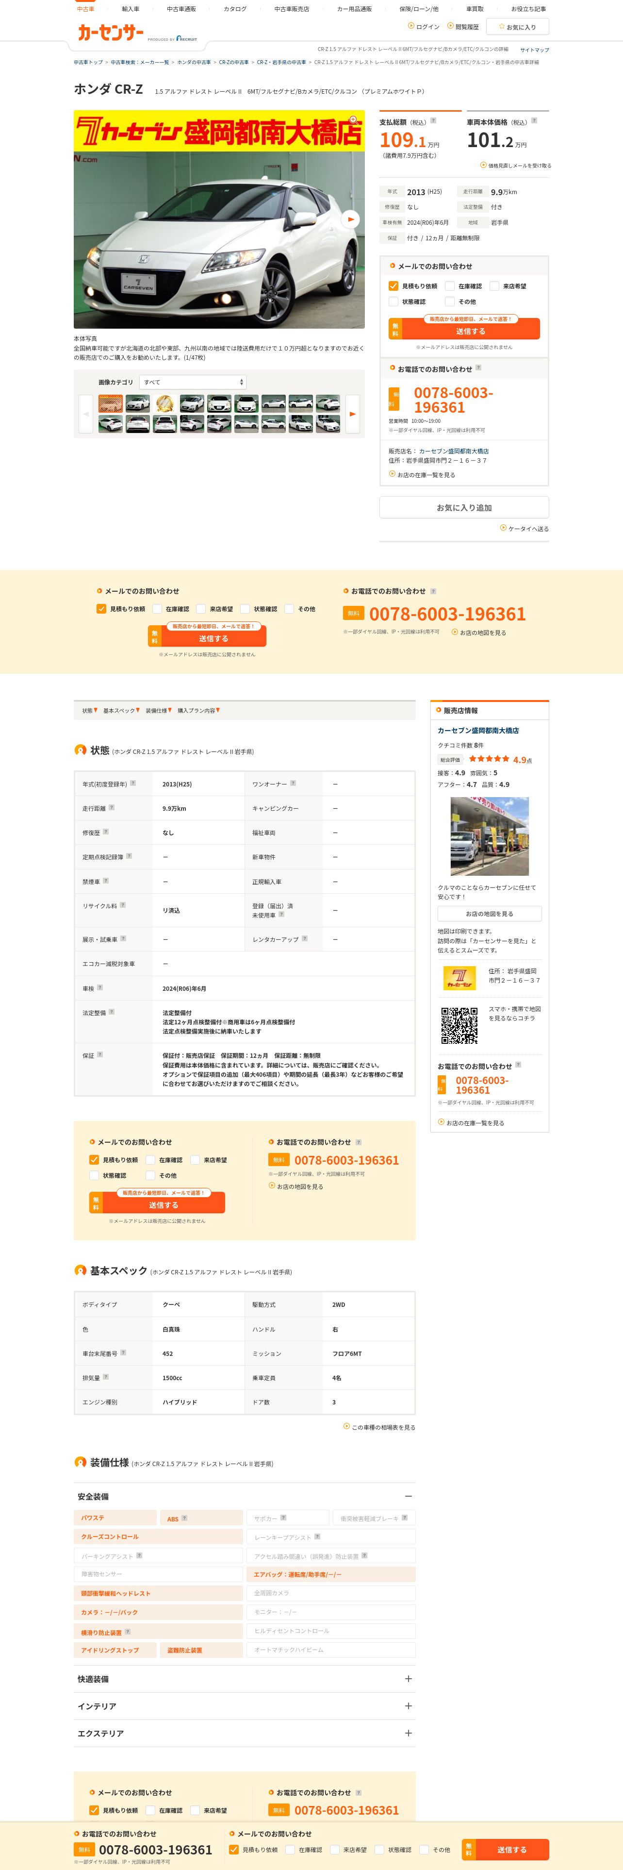This screenshot has height=1870, width=623.
Task: Jump to 購入プラン内容 via anchor tab
Action: [199, 711]
